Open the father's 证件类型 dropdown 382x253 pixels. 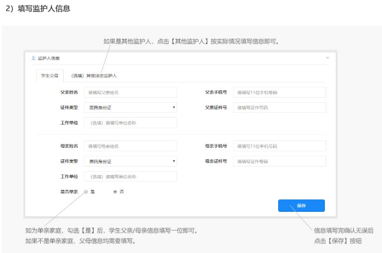click(130, 107)
